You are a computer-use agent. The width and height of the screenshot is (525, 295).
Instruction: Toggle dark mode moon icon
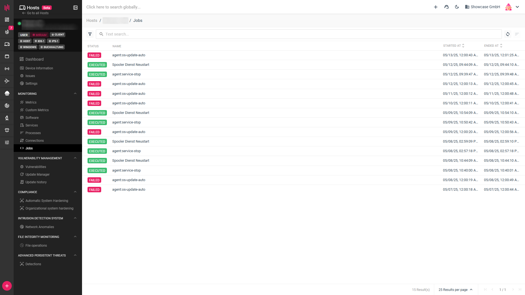pyautogui.click(x=457, y=7)
